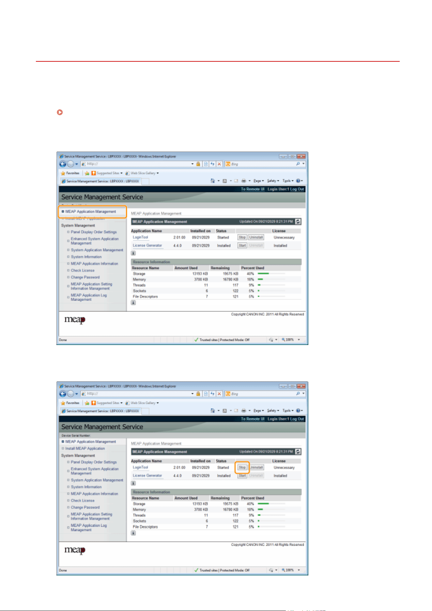This screenshot has height=611, width=432.
Task: Open Suggested Sites dropdown in upper Favorites bar
Action: [x=121, y=173]
